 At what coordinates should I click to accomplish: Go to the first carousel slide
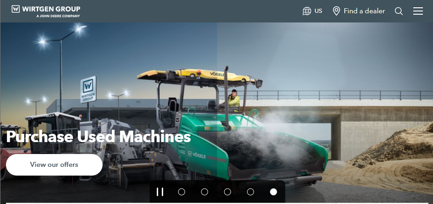pyautogui.click(x=182, y=192)
